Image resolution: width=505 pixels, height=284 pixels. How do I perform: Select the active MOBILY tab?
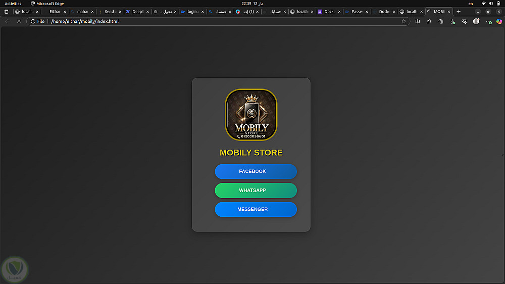438,12
